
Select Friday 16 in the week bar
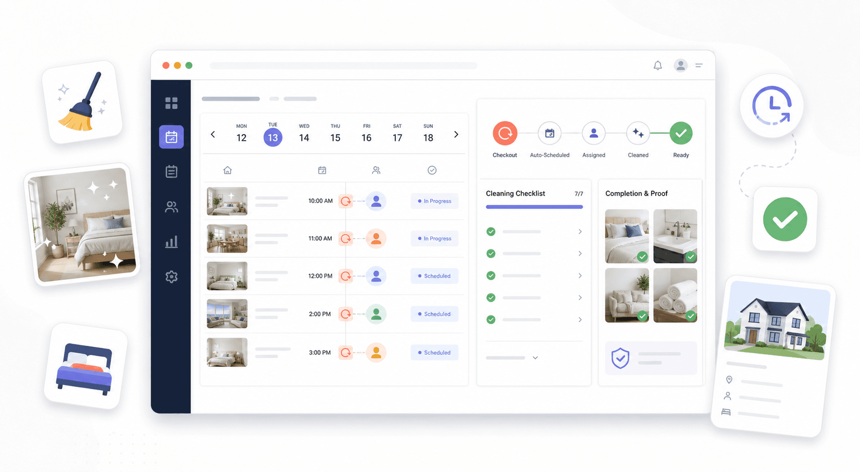click(x=366, y=134)
